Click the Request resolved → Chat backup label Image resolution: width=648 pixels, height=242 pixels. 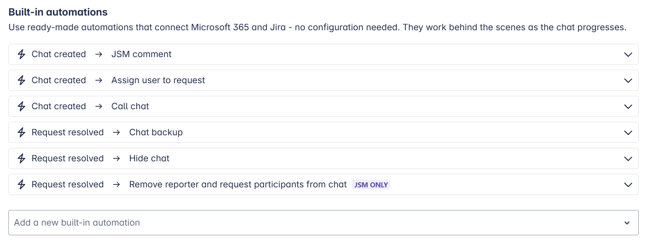(x=107, y=132)
